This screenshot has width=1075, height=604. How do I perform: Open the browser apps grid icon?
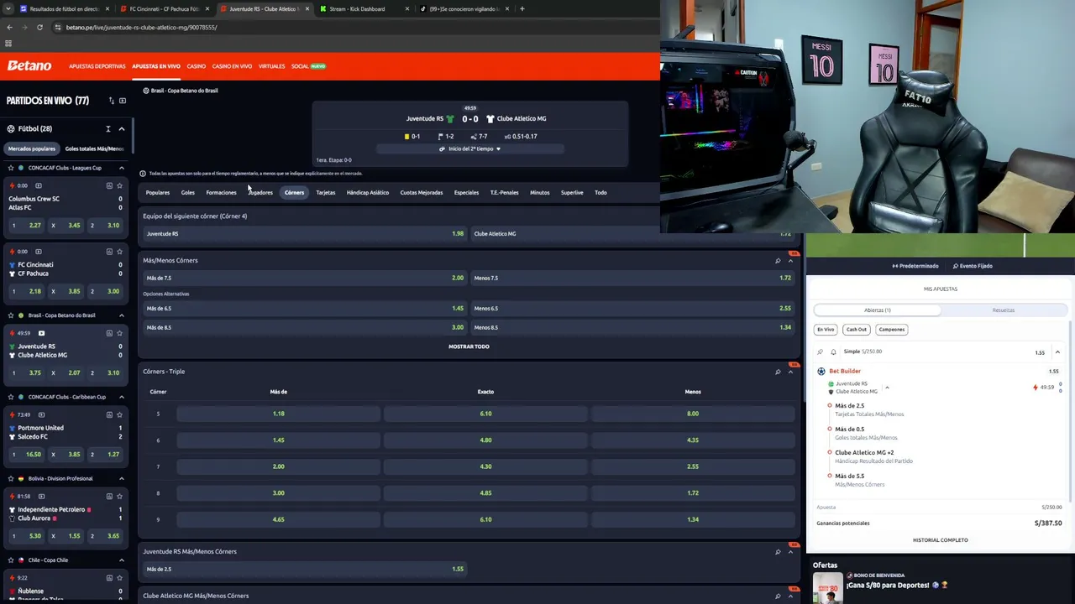8,44
